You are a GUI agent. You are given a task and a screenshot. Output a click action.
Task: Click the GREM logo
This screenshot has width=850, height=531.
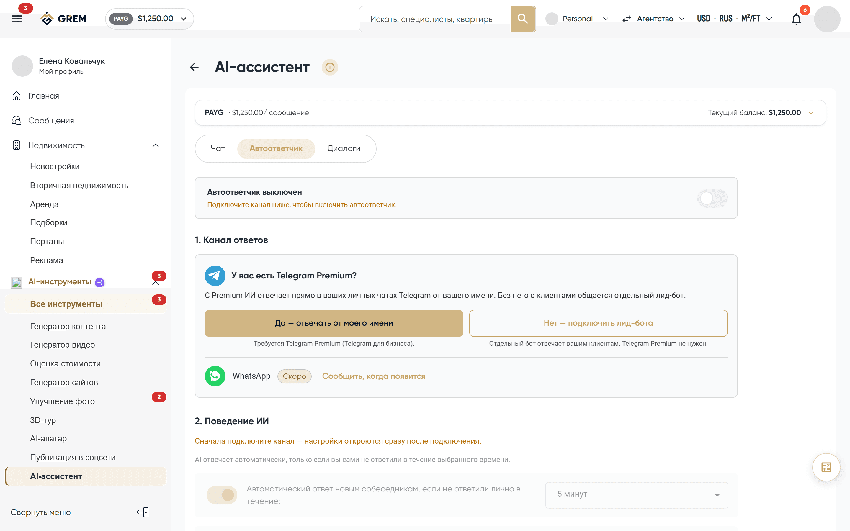coord(63,19)
